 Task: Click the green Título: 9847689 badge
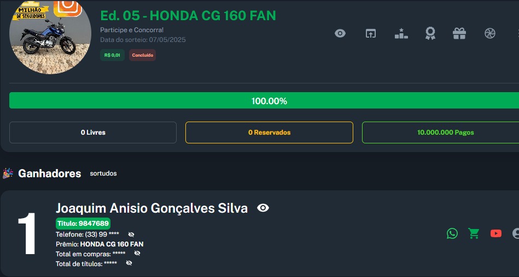click(x=83, y=223)
